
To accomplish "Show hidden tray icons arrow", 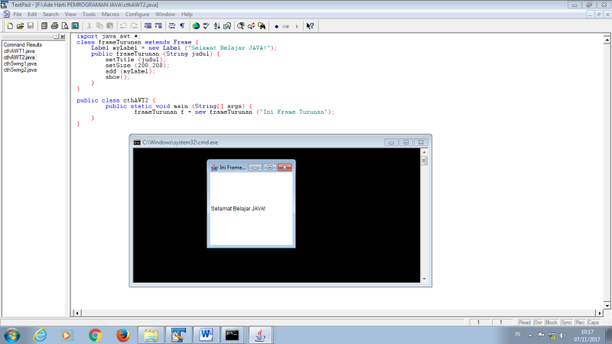I will click(530, 336).
